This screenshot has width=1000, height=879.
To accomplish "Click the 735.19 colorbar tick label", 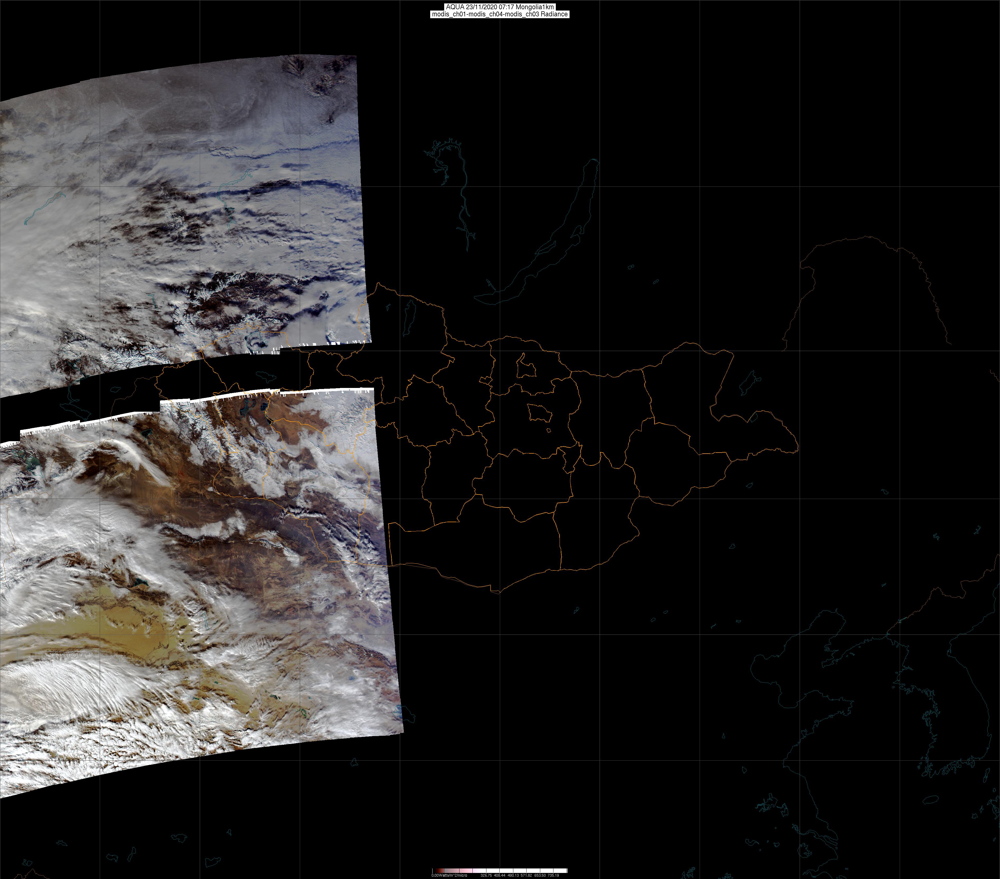I will 553,875.
